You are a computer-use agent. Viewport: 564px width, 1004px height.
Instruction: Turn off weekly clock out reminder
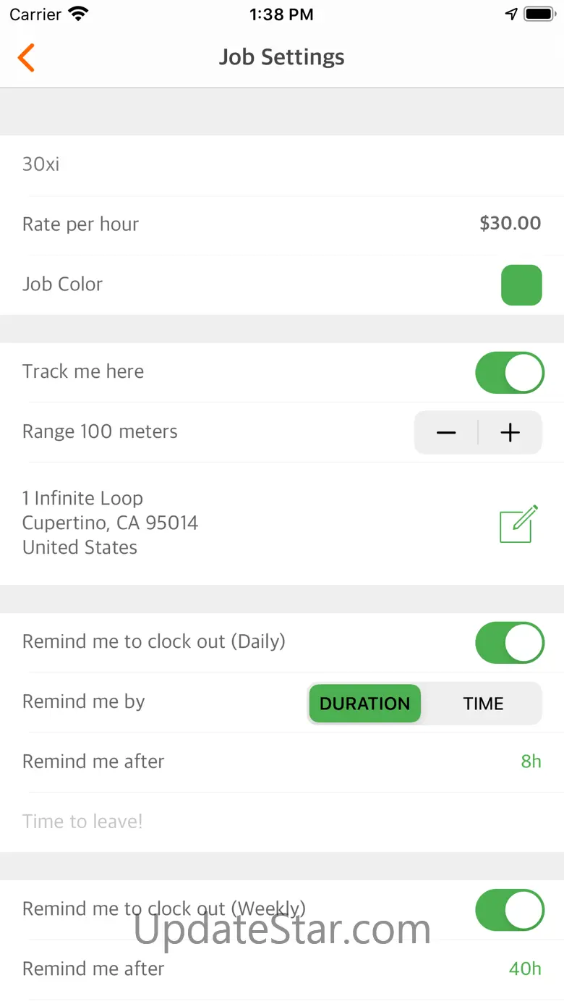509,910
